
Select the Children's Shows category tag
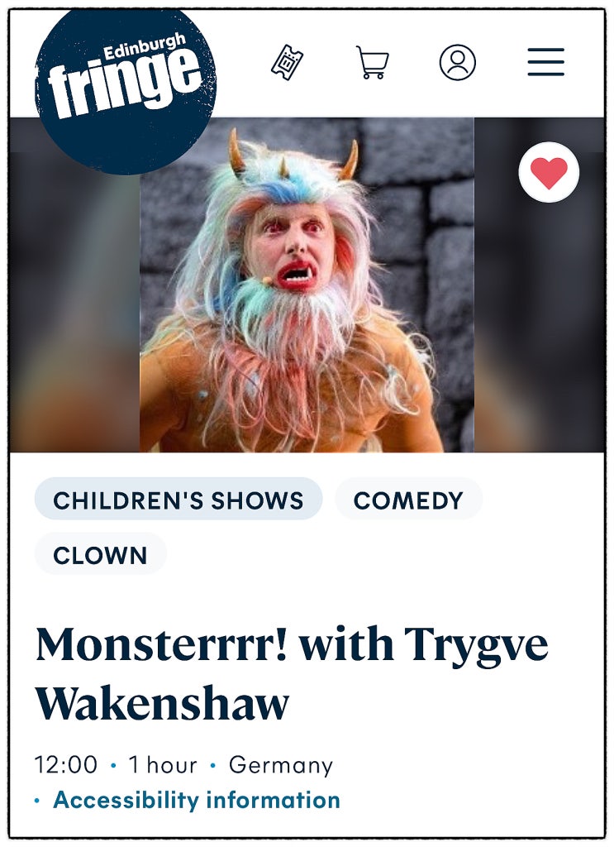178,499
